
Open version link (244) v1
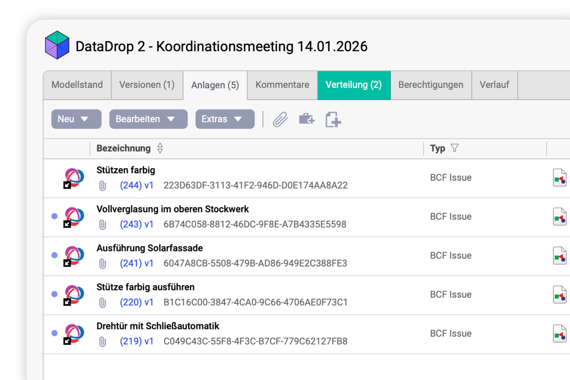[x=137, y=185]
